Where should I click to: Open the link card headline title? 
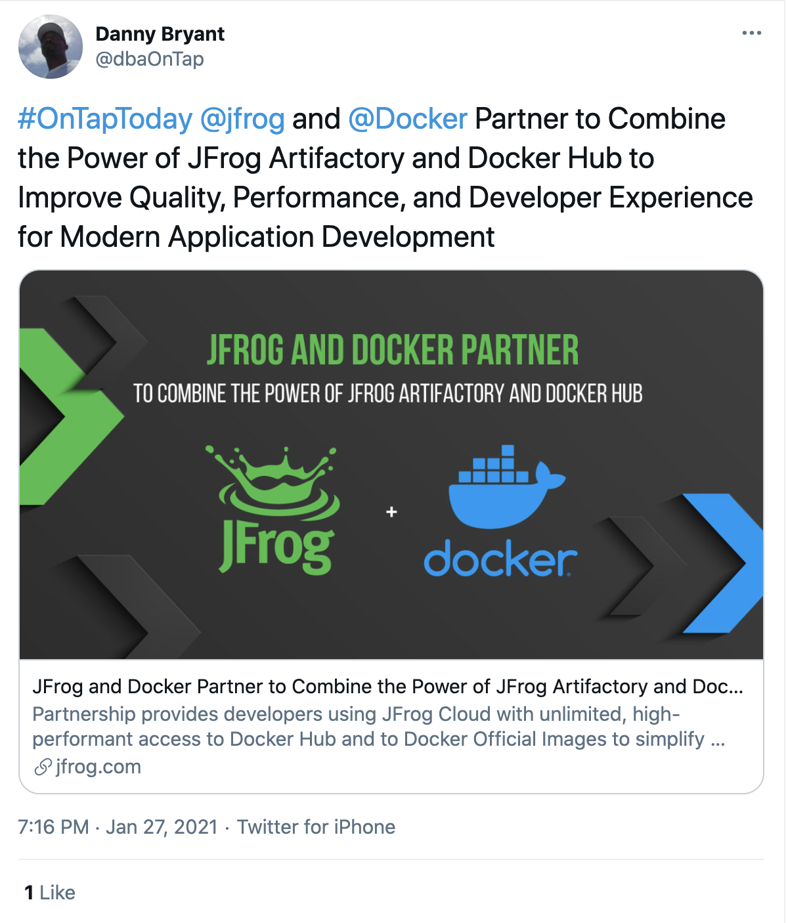[387, 687]
